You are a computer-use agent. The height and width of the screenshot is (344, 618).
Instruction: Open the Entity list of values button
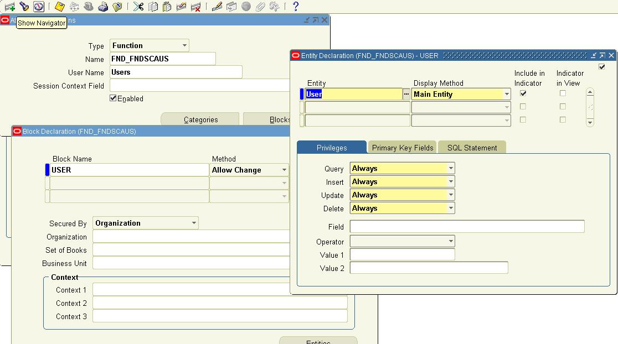coord(406,94)
